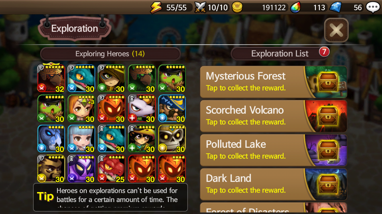Select the level 32 crowned hero

51,78
